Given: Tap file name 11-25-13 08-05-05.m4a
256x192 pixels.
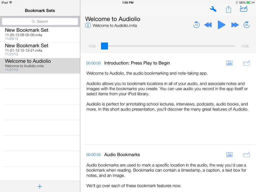Looking at the screenshot, I should tap(23, 35).
